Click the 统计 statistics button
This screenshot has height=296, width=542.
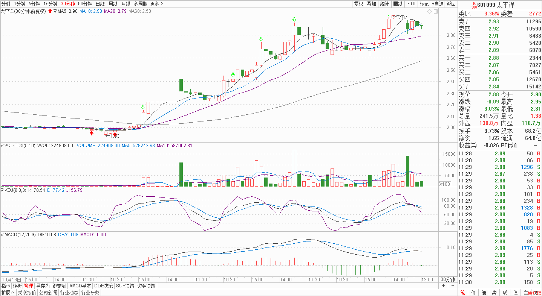pyautogui.click(x=384, y=4)
